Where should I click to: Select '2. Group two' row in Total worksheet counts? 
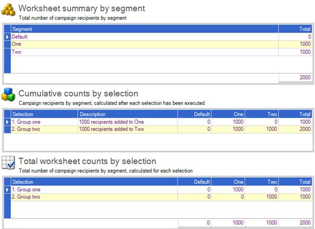click(x=161, y=197)
